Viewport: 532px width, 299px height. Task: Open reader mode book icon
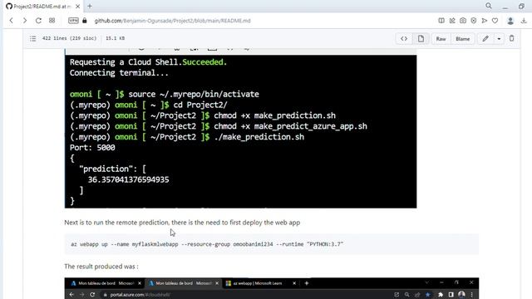pos(441,21)
